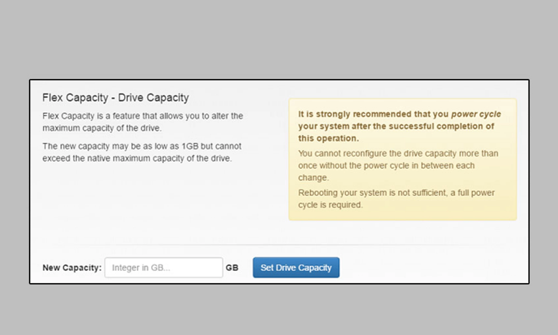Click the "The new capacity may be" line
558x335 pixels.
point(142,146)
